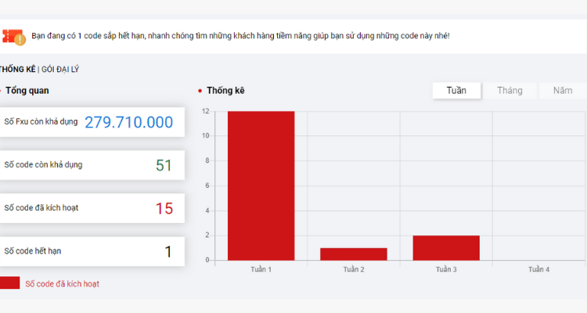Switch chart to Năm view
587x313 pixels.
pyautogui.click(x=563, y=91)
